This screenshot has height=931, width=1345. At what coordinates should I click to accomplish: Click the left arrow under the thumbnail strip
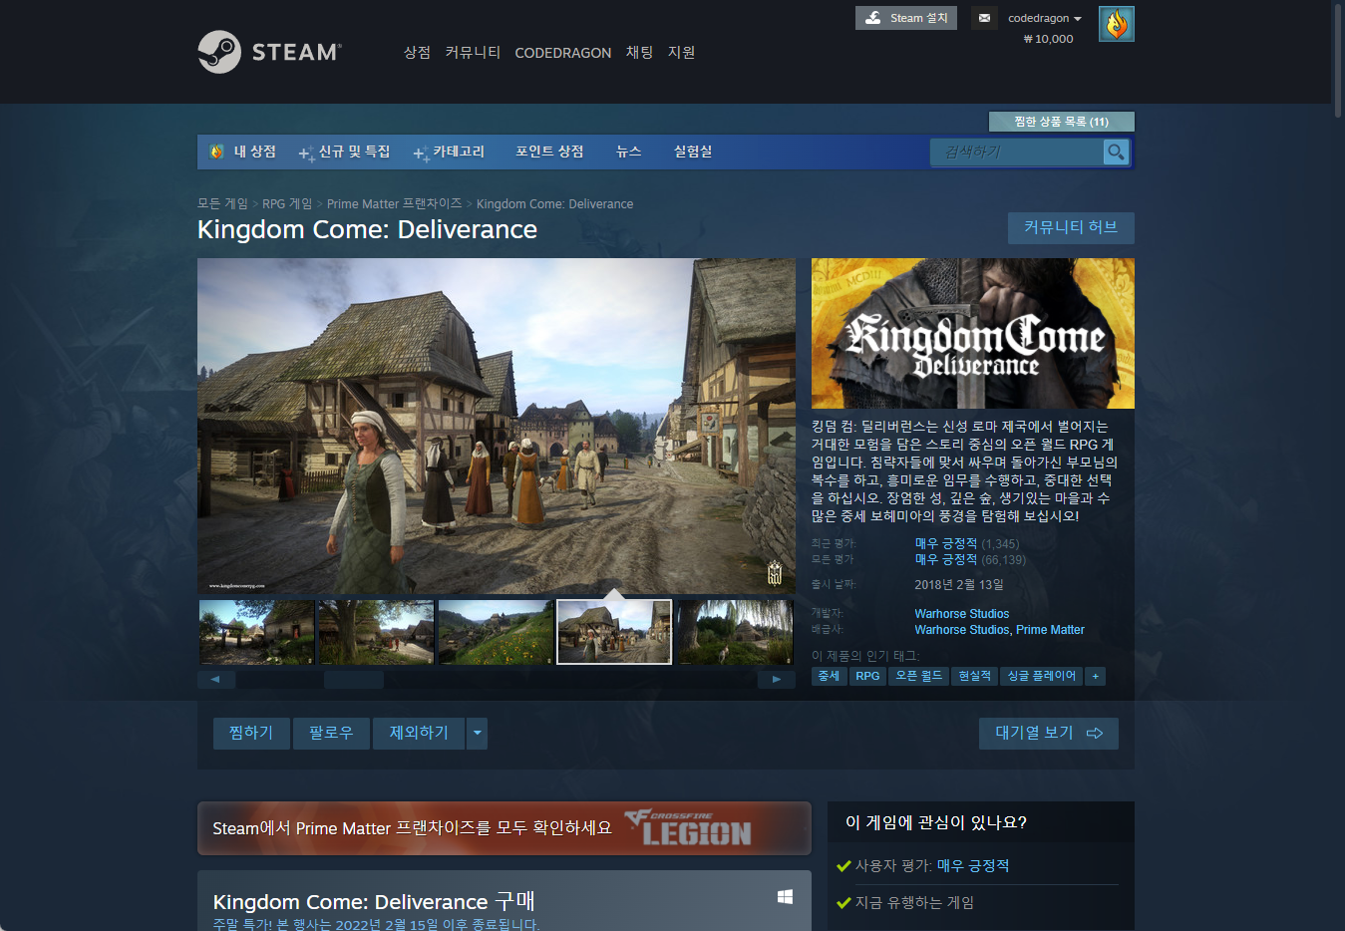[x=215, y=679]
